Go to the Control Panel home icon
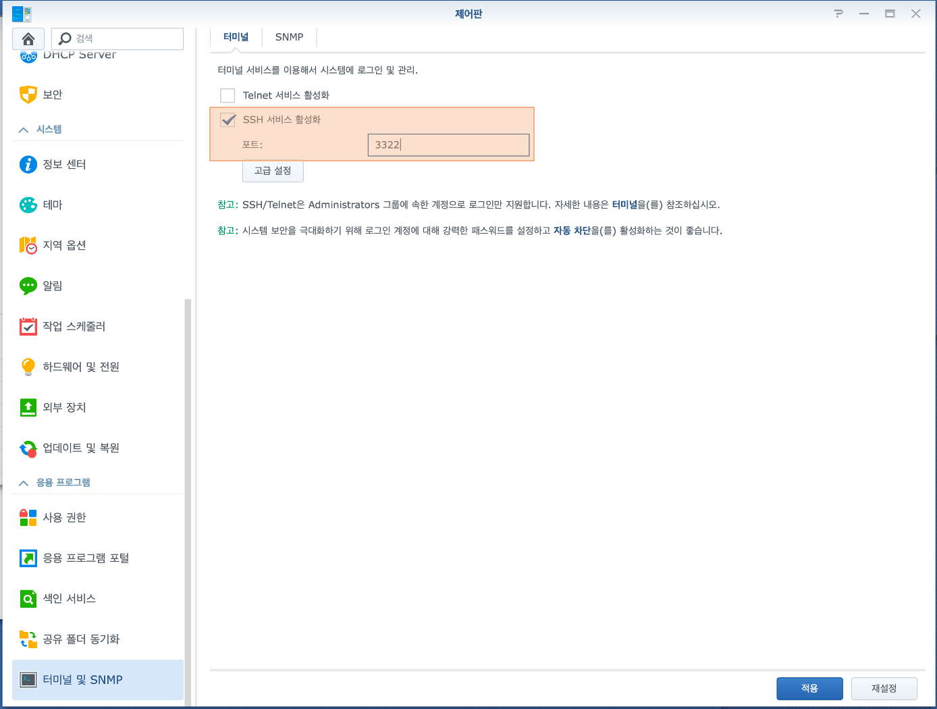This screenshot has height=709, width=937. tap(28, 38)
